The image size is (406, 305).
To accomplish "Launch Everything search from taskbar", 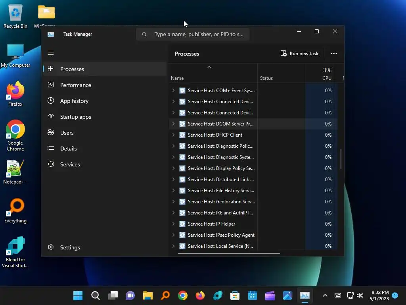I will (165, 295).
